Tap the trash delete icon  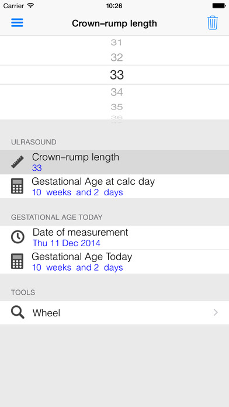click(213, 23)
